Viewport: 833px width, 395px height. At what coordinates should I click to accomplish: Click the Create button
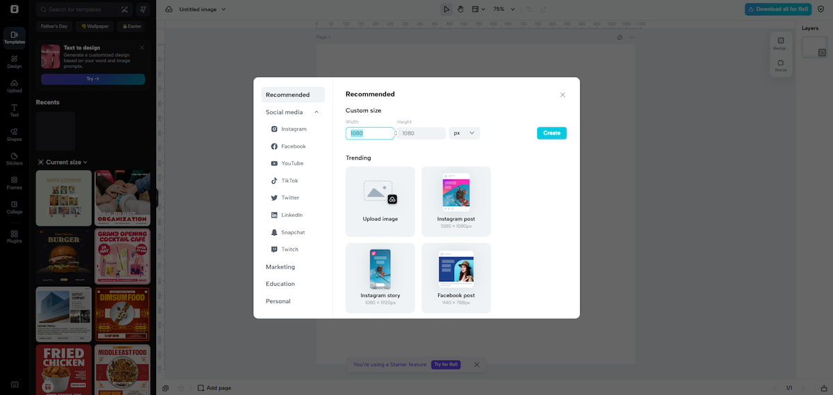pyautogui.click(x=551, y=133)
